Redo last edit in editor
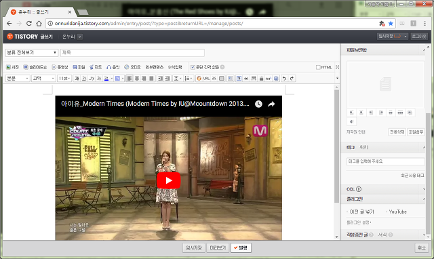The width and height of the screenshot is (434, 259). pos(292,79)
